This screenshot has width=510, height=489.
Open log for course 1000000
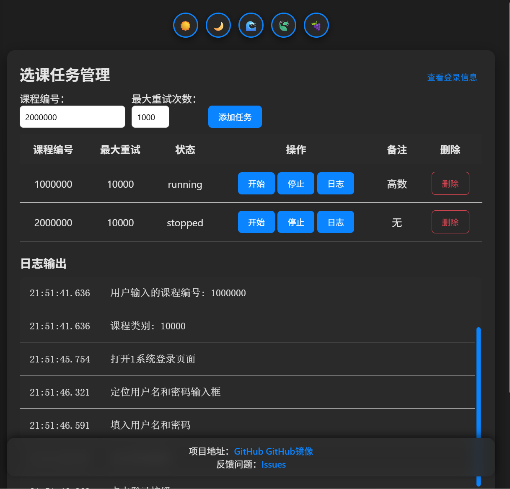[x=336, y=184]
